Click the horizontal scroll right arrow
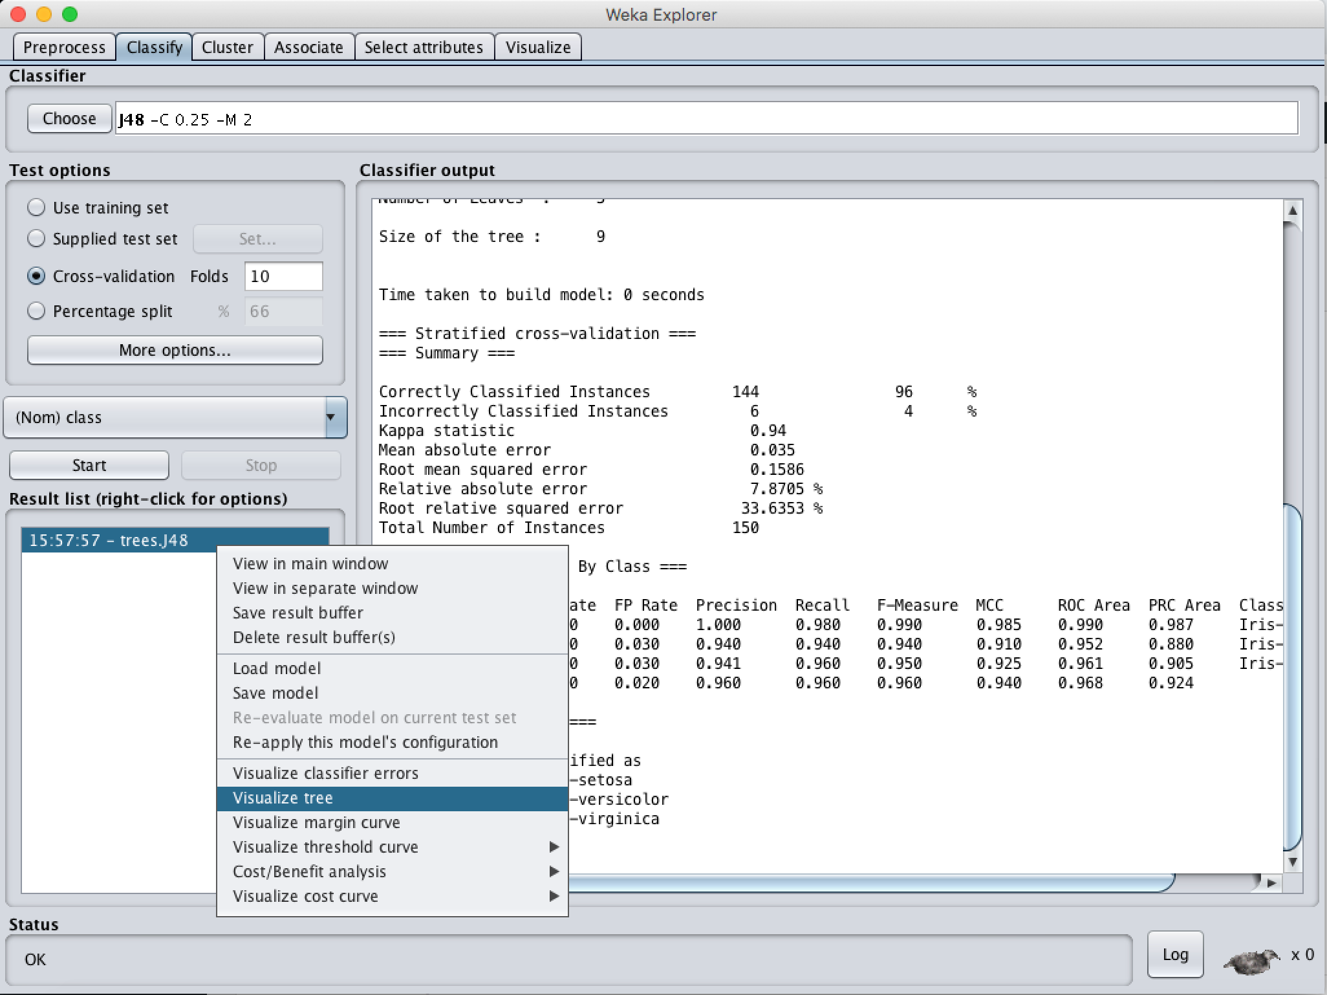 [1271, 883]
